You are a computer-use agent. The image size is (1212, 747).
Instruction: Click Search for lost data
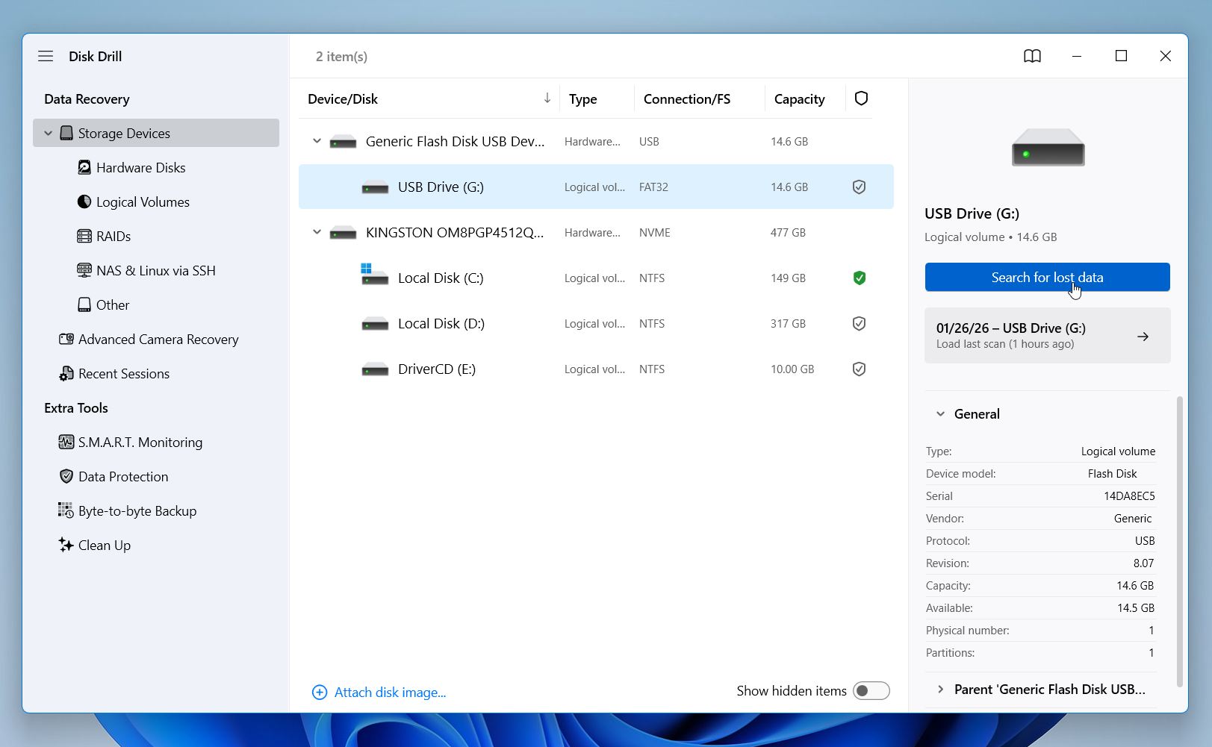coord(1047,277)
